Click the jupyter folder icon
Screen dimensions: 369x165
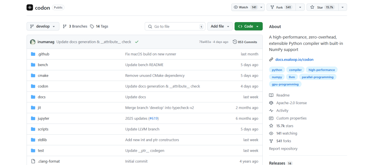pyautogui.click(x=33, y=118)
